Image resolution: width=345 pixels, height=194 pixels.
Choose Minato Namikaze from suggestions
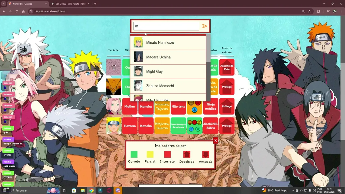pyautogui.click(x=168, y=43)
